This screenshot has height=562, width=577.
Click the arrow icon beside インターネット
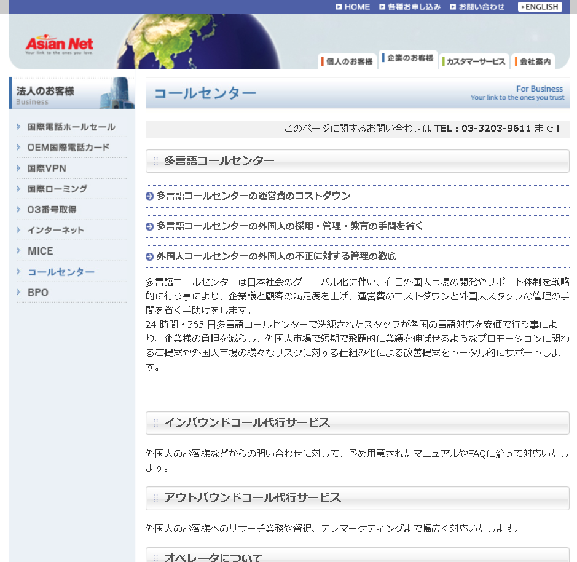[18, 230]
